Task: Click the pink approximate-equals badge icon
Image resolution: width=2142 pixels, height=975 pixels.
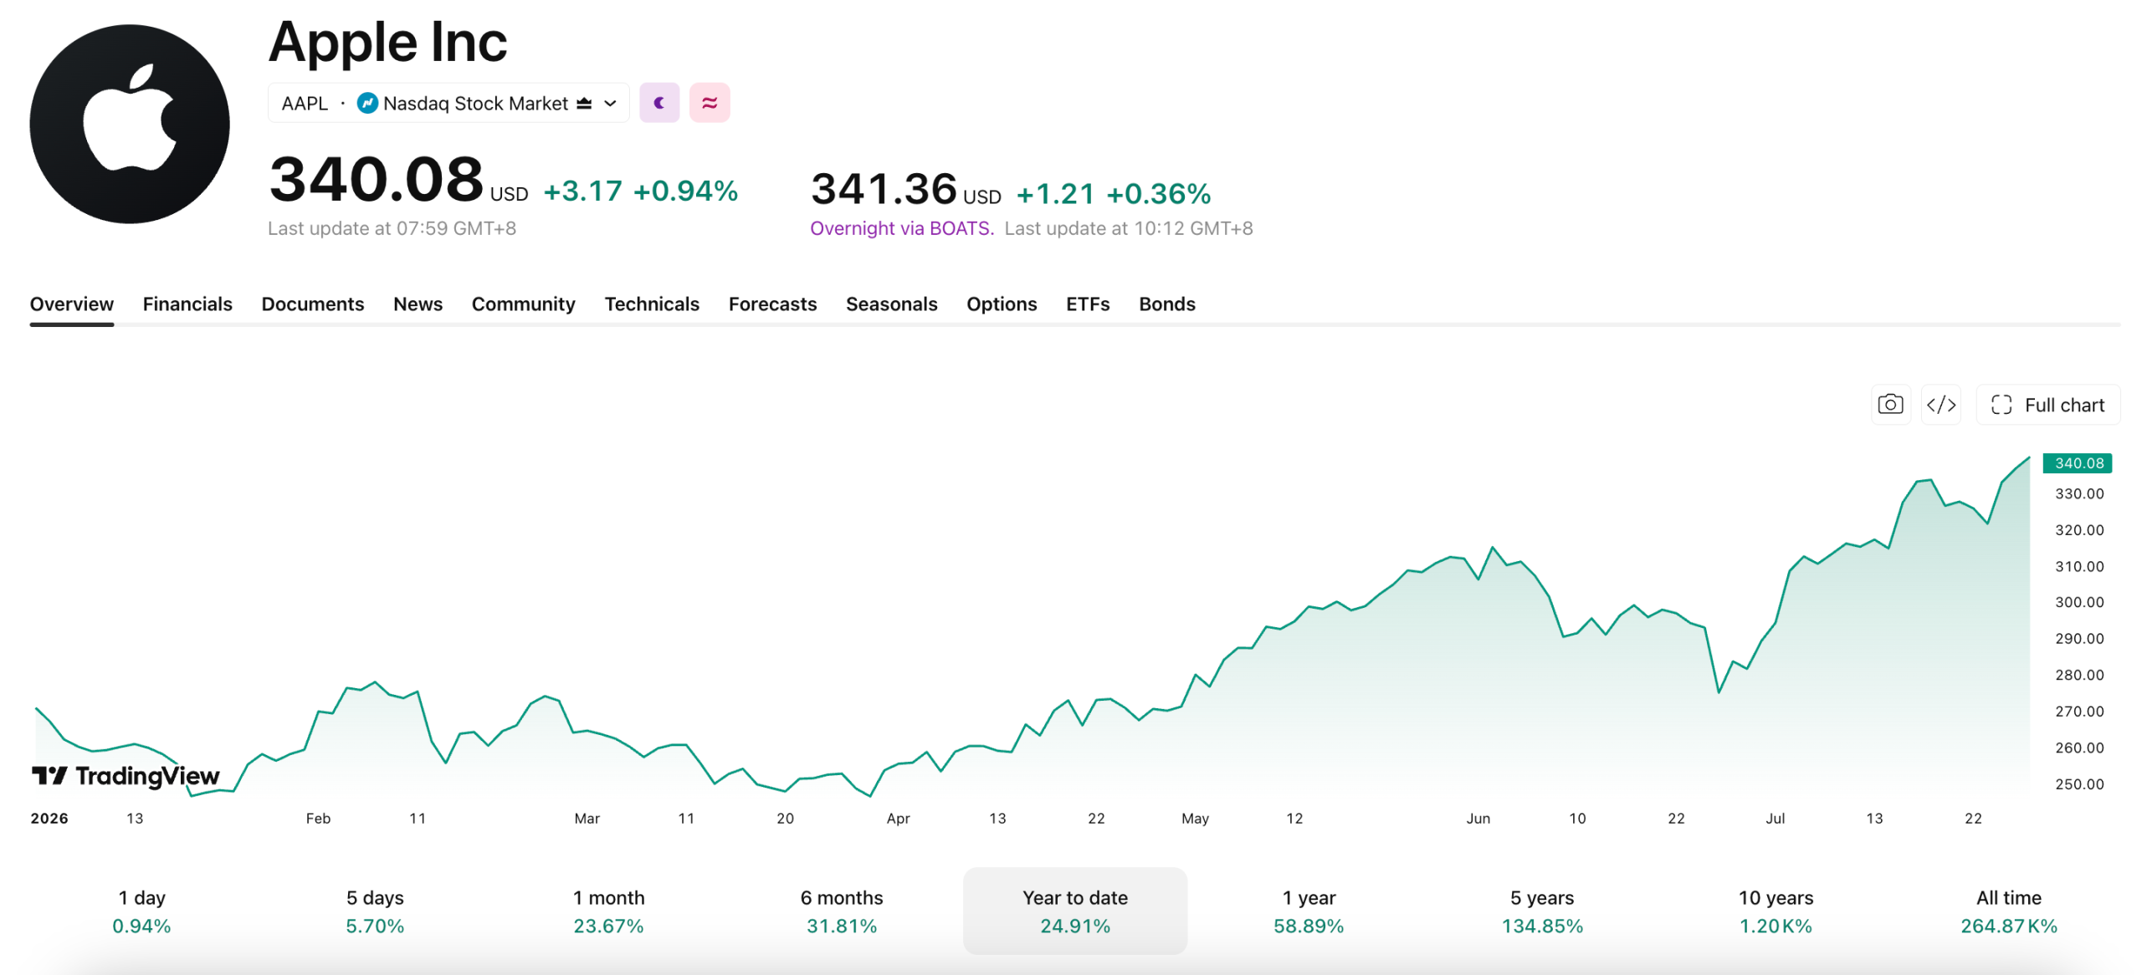Action: click(x=710, y=103)
